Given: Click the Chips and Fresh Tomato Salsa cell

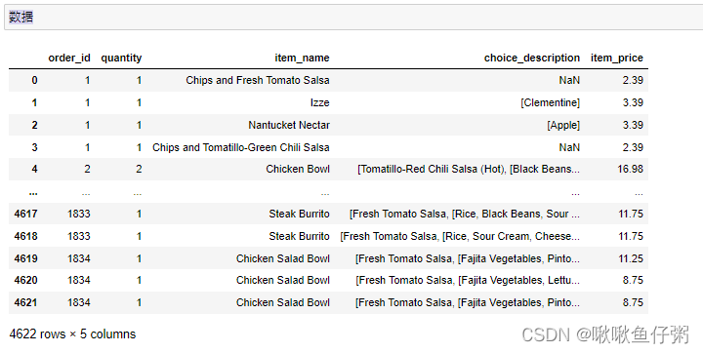Looking at the screenshot, I should point(258,80).
